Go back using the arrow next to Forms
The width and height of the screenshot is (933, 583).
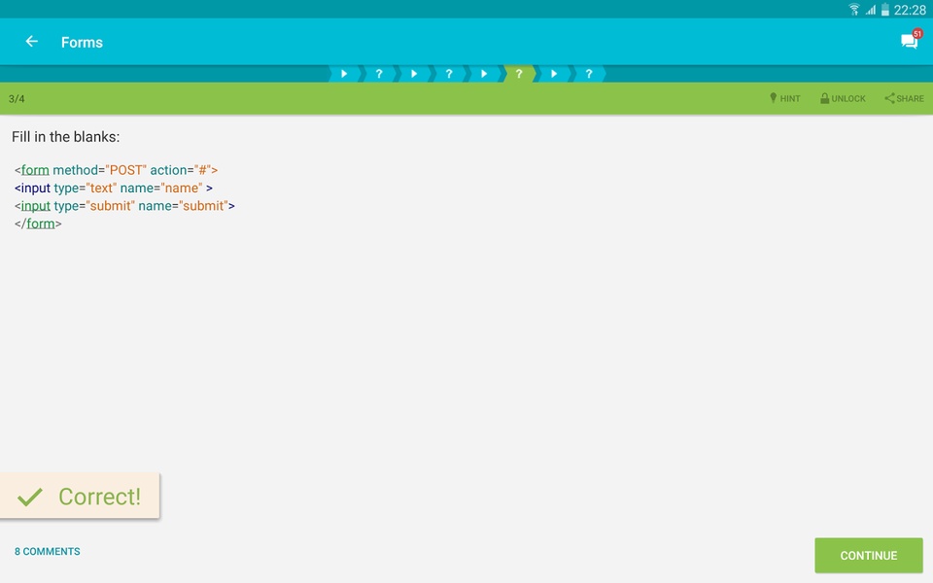pyautogui.click(x=31, y=42)
